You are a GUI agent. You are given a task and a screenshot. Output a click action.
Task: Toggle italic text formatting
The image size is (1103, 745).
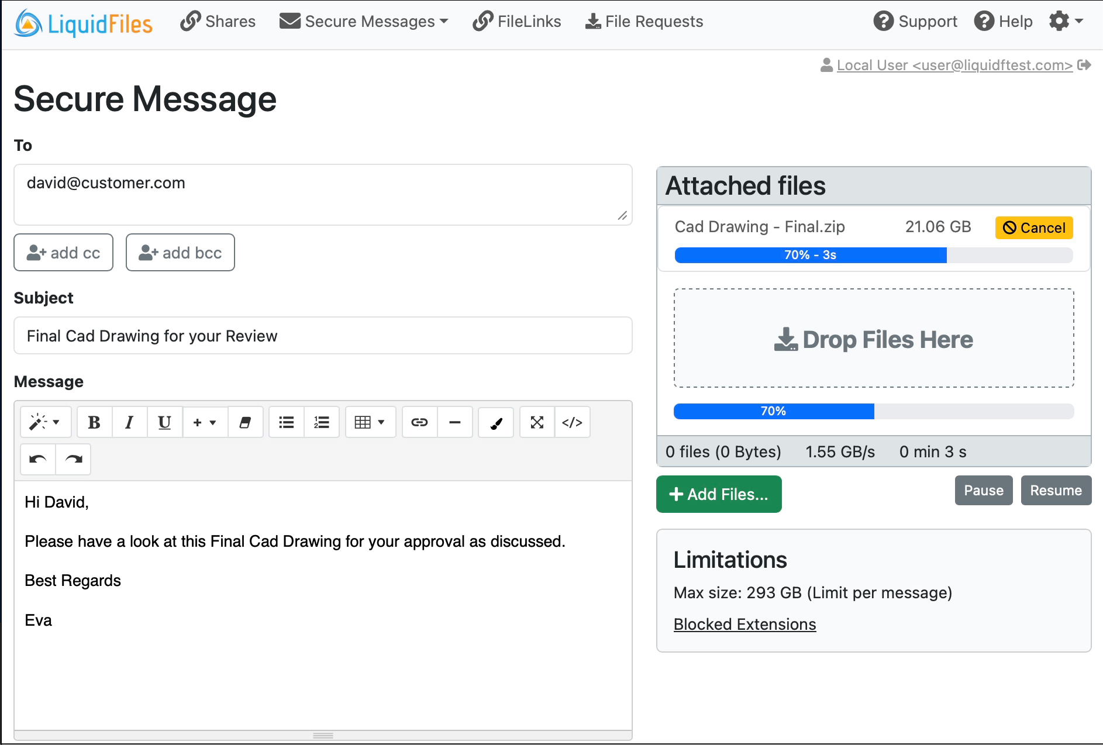129,422
